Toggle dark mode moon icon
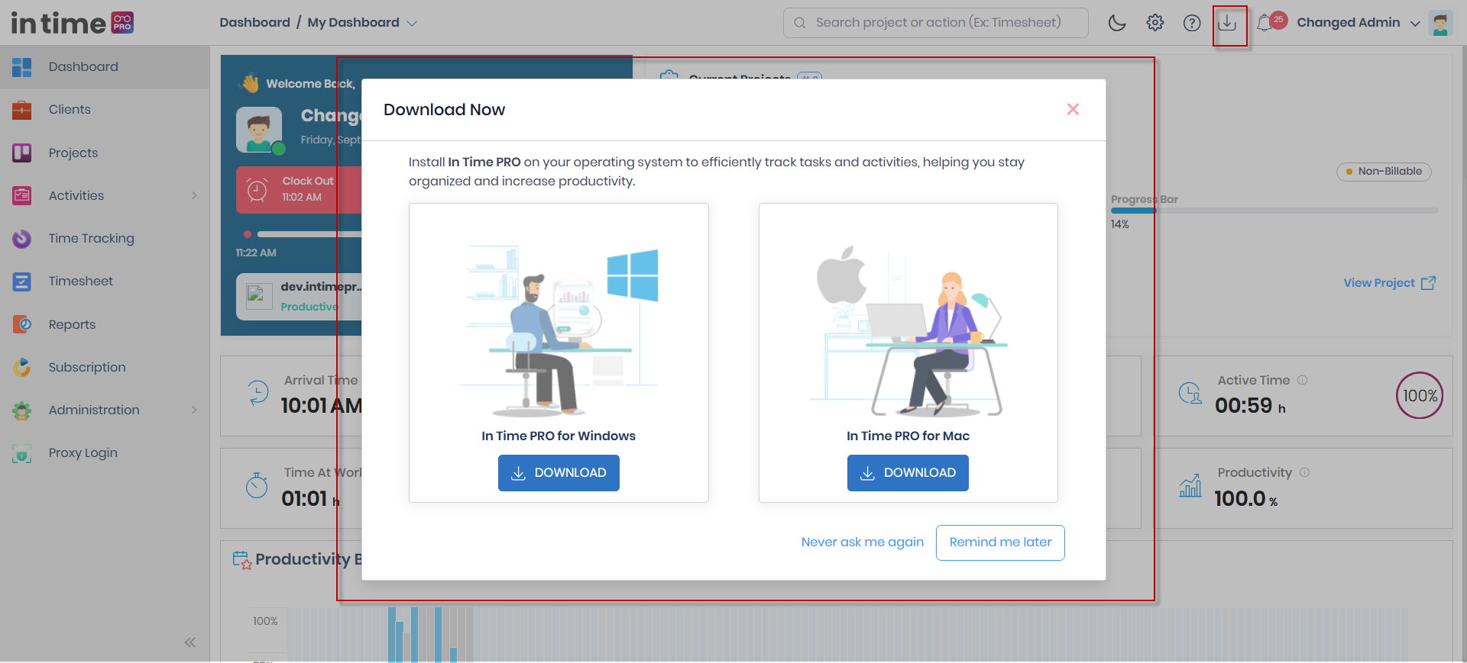Image resolution: width=1467 pixels, height=663 pixels. tap(1117, 23)
